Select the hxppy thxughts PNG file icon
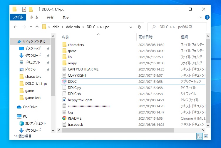The width and height of the screenshot is (221, 148). tap(64, 100)
